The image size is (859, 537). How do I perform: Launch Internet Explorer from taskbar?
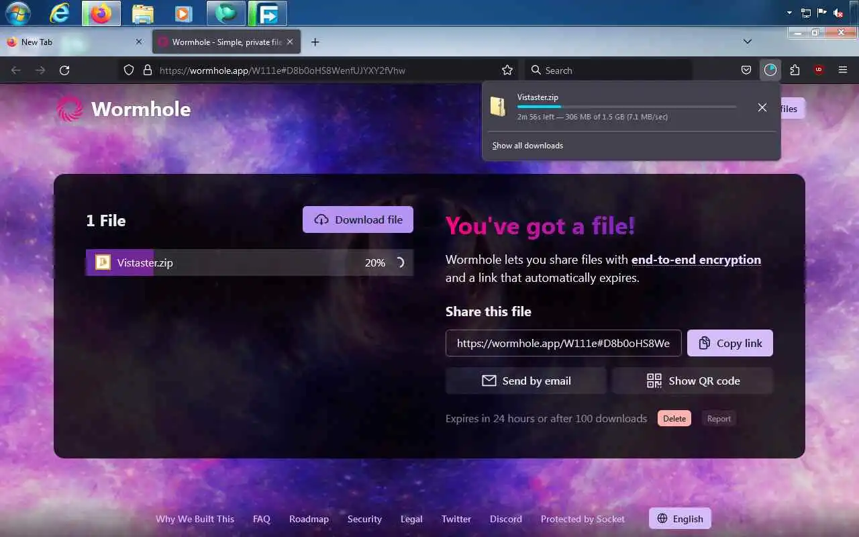(60, 13)
